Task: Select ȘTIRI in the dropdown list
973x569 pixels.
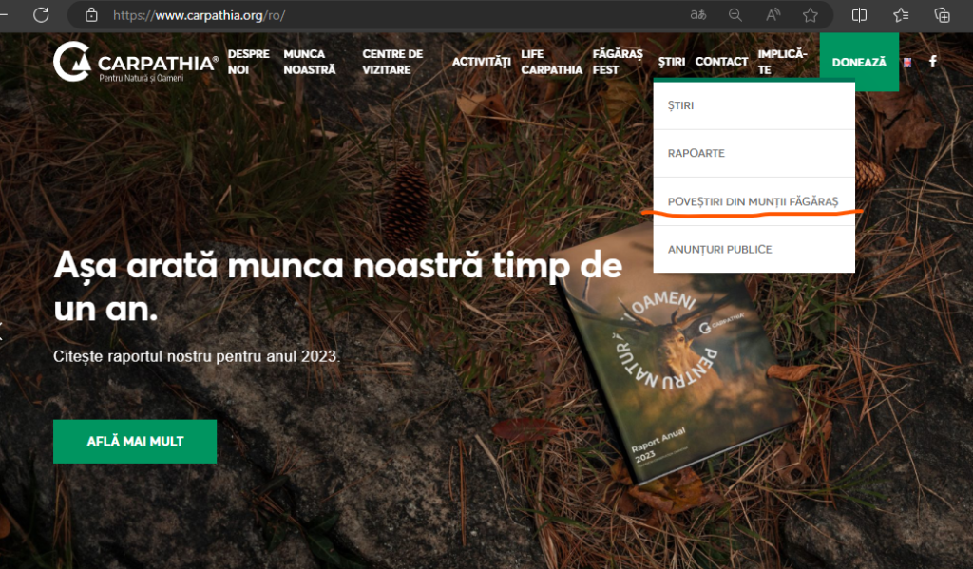Action: 754,105
